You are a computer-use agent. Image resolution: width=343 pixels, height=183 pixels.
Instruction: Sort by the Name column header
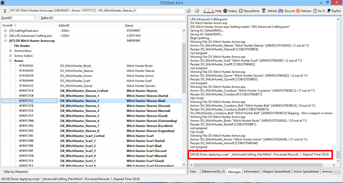pos(153,25)
